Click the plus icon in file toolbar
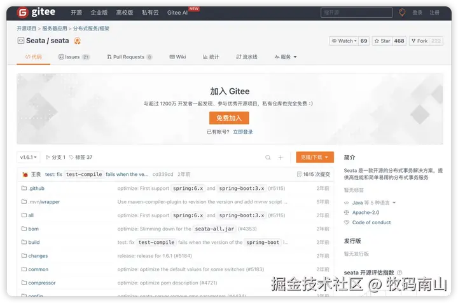The image size is (458, 303). (x=281, y=158)
